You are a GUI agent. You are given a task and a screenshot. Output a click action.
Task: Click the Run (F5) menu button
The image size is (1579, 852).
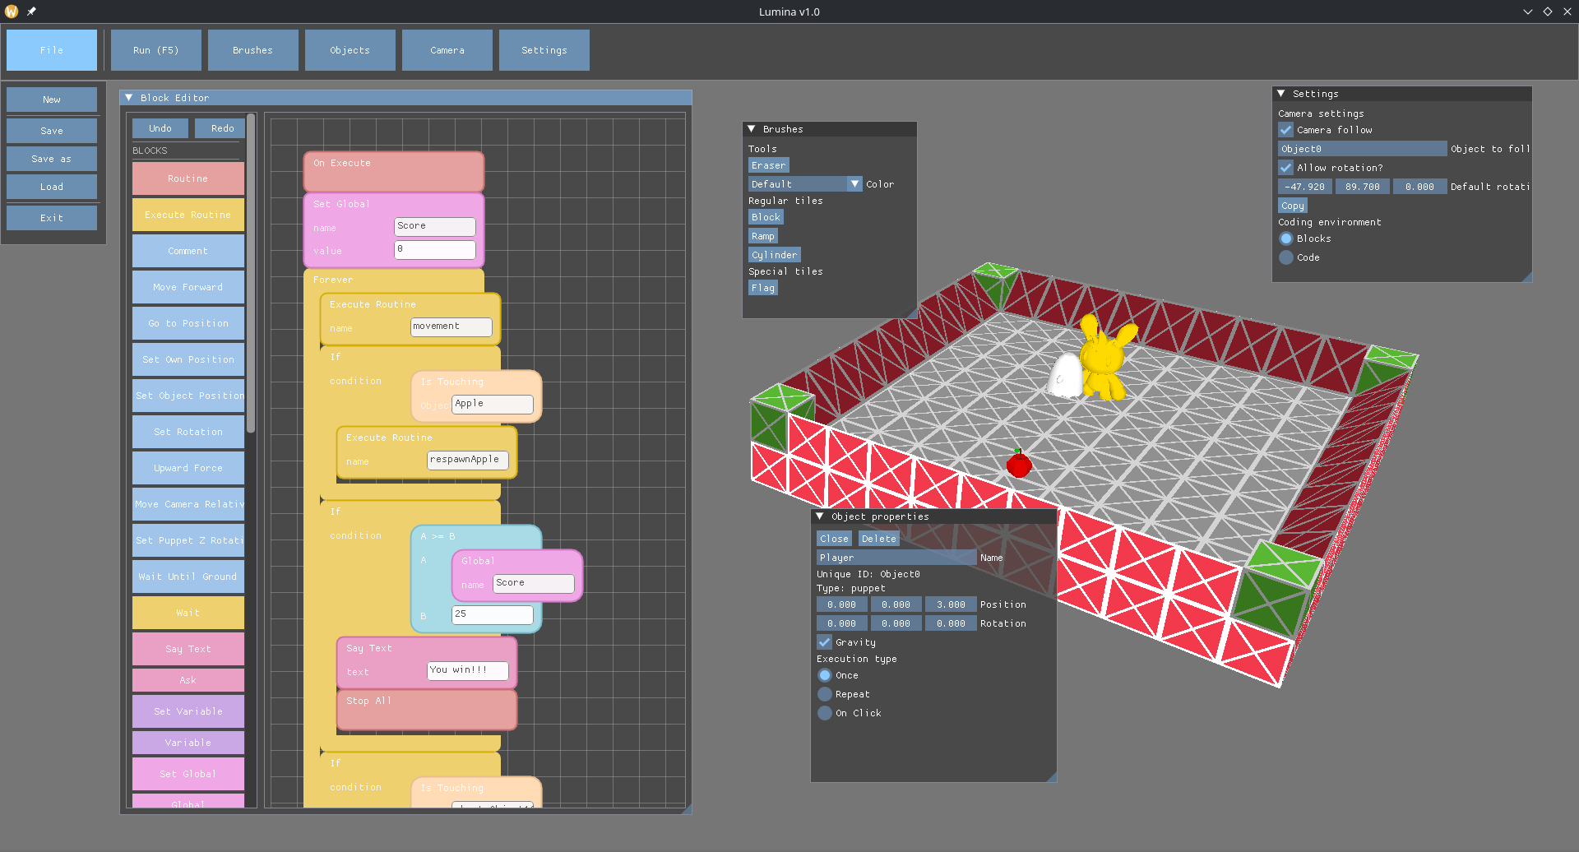point(156,50)
